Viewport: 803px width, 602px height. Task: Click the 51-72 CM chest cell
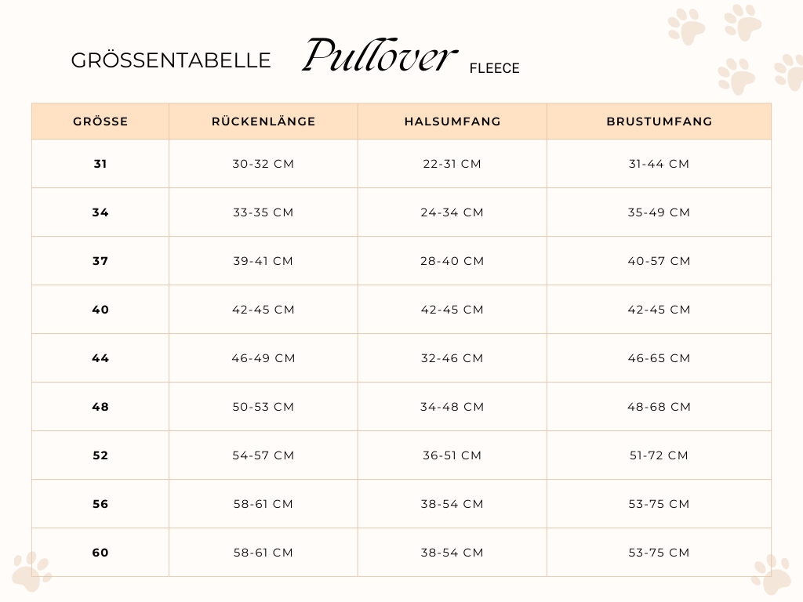[659, 455]
